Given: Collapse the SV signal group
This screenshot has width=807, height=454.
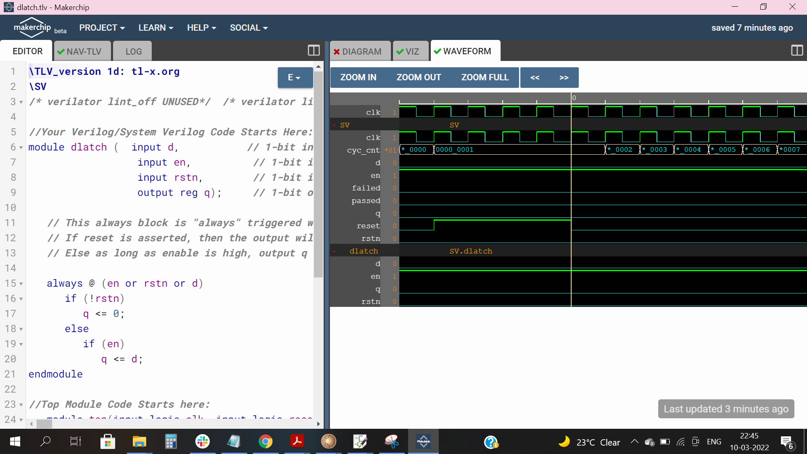Looking at the screenshot, I should (x=334, y=125).
